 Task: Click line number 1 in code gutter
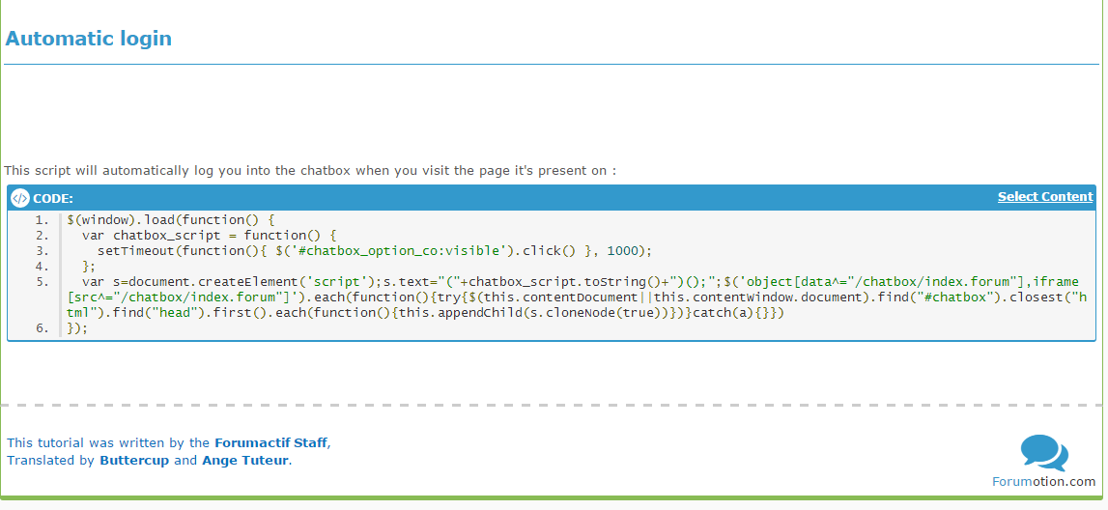[42, 220]
